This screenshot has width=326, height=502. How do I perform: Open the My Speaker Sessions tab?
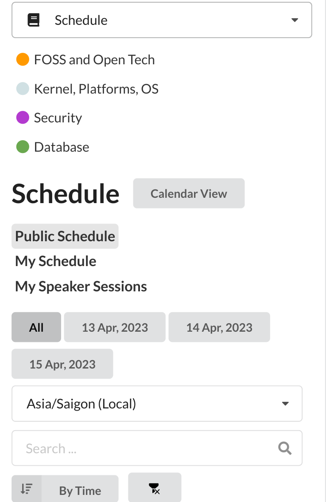[x=81, y=286]
